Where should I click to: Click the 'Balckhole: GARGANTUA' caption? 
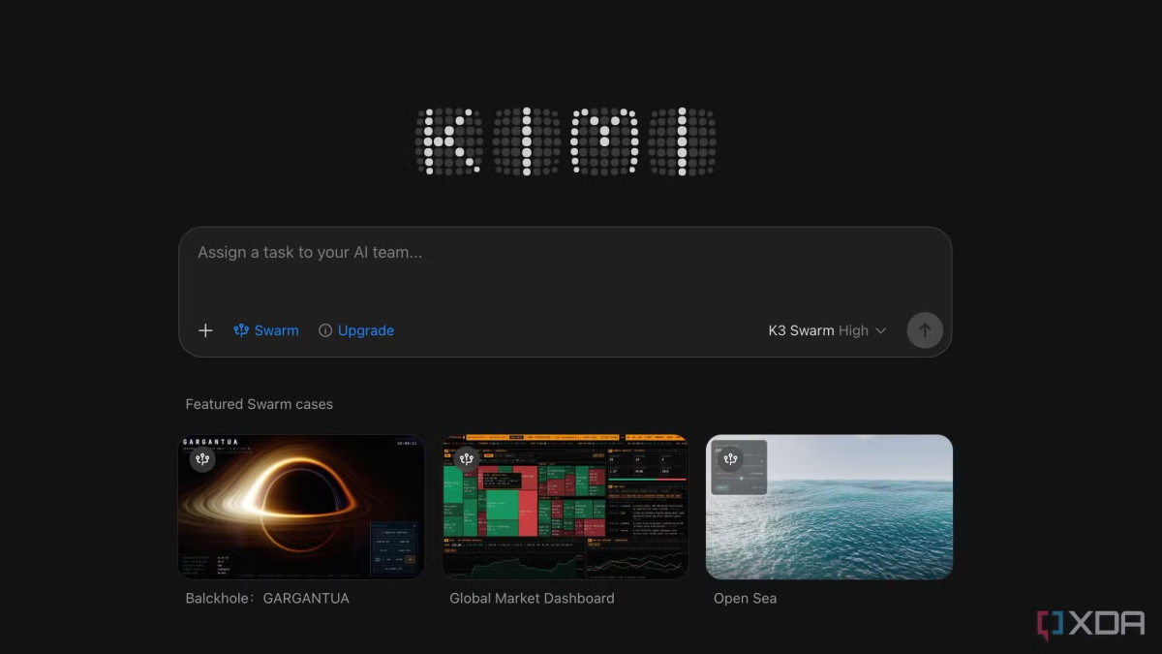(x=267, y=599)
